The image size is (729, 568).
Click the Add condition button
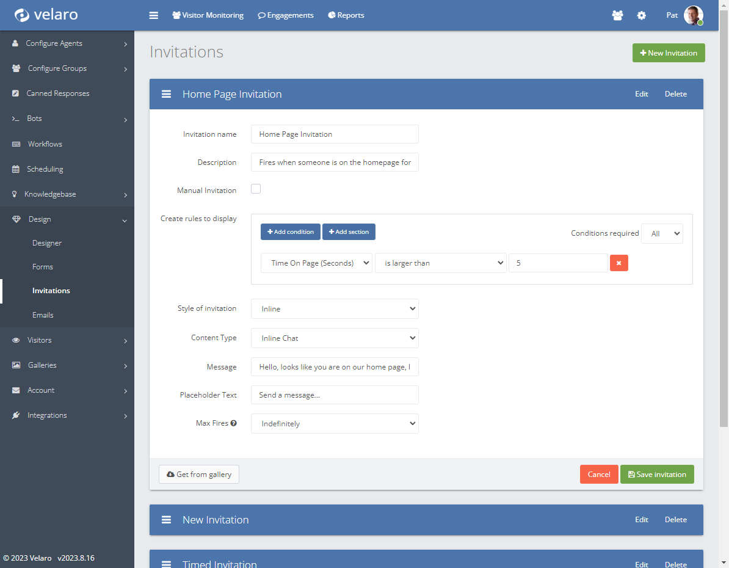pos(291,232)
